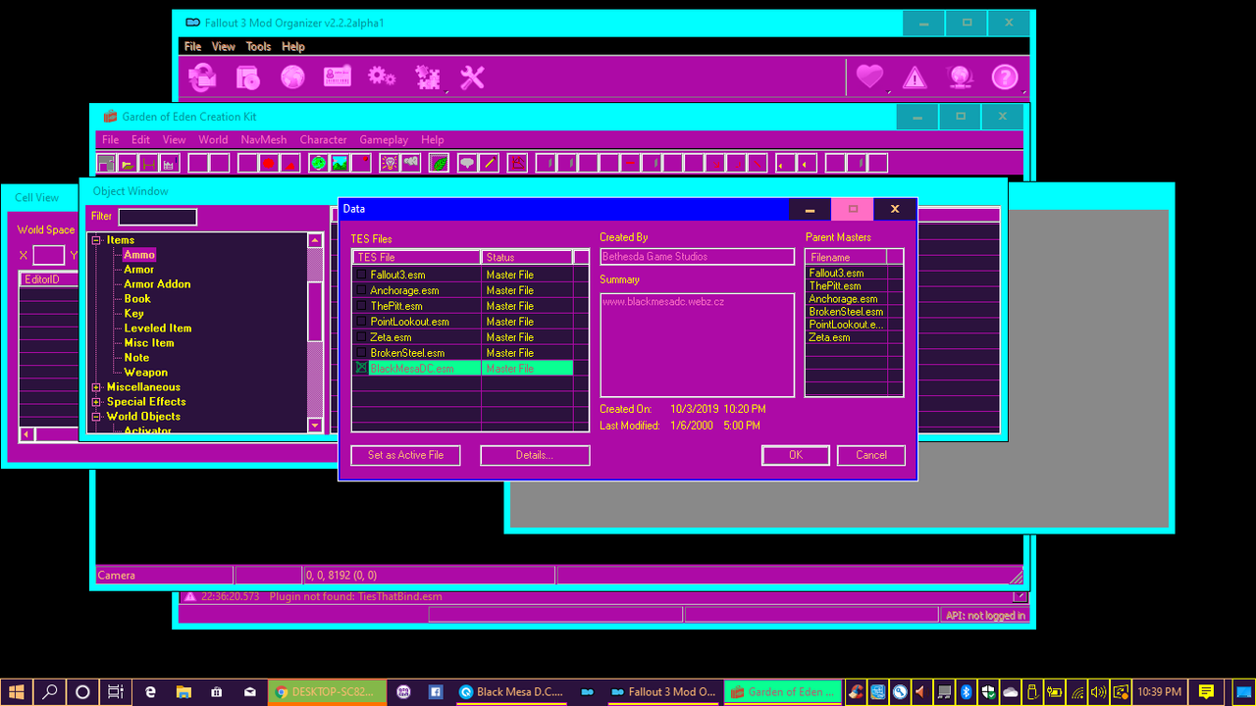The height and width of the screenshot is (706, 1256).
Task: Select Ammo in the Object Window tree
Action: [x=139, y=255]
